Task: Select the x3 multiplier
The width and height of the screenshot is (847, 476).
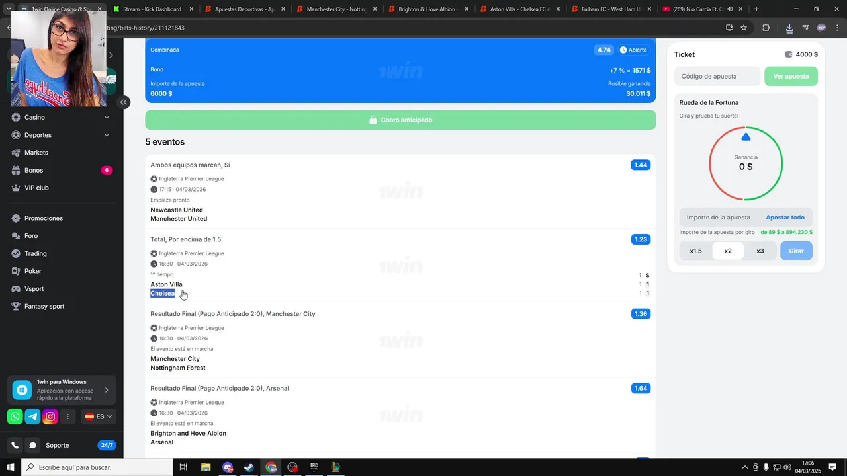Action: tap(760, 251)
